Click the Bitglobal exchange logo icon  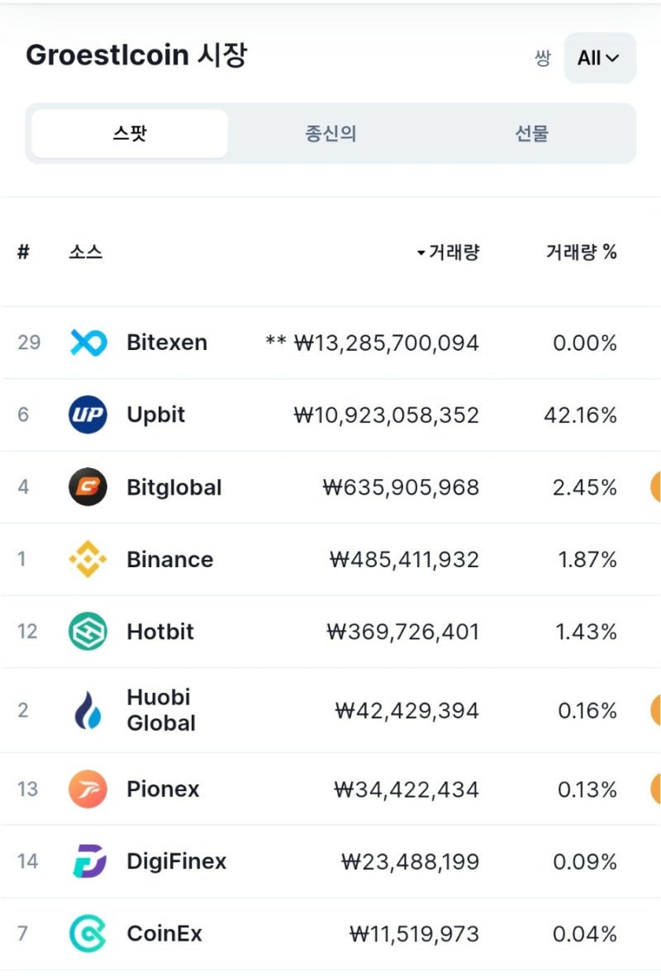pos(88,487)
